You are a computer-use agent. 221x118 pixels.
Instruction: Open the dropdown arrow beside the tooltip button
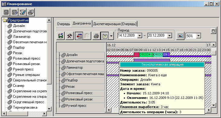(x=111, y=36)
